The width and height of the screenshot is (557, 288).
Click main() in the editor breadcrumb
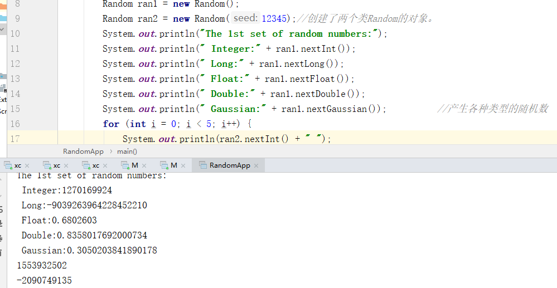(127, 152)
